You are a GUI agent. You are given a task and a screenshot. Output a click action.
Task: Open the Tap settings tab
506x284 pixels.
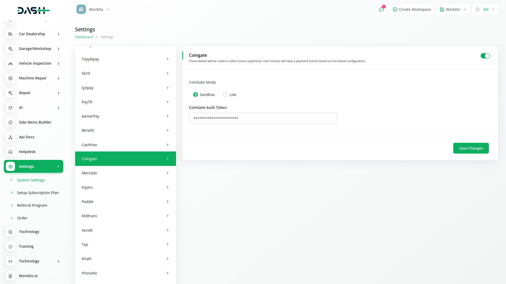point(125,245)
